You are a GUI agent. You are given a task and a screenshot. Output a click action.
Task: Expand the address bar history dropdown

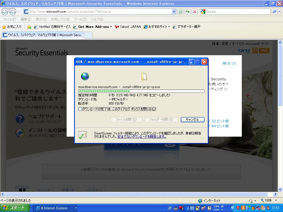pos(174,12)
